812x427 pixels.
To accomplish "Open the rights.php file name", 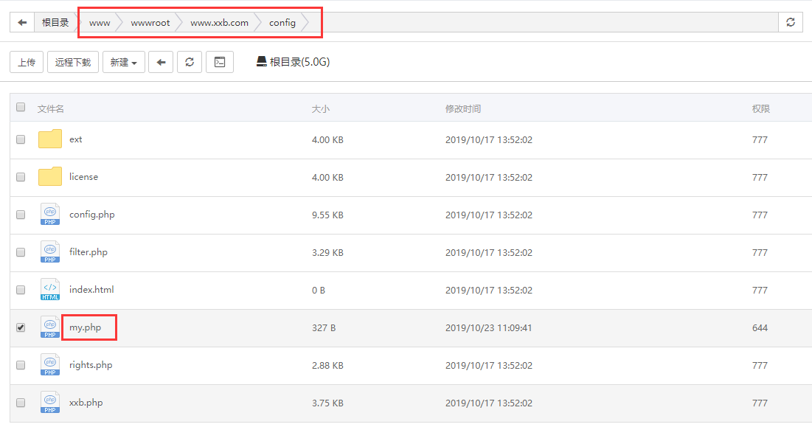I will 91,365.
